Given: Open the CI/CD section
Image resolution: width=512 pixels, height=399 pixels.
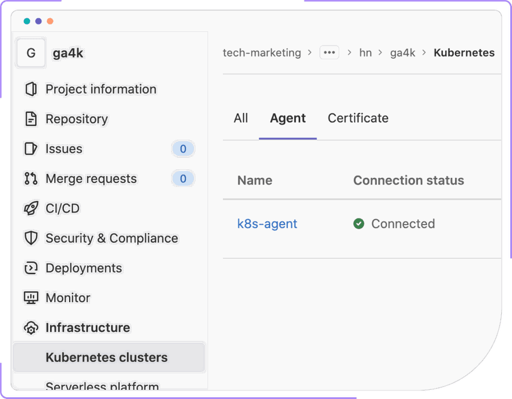Looking at the screenshot, I should [x=62, y=208].
